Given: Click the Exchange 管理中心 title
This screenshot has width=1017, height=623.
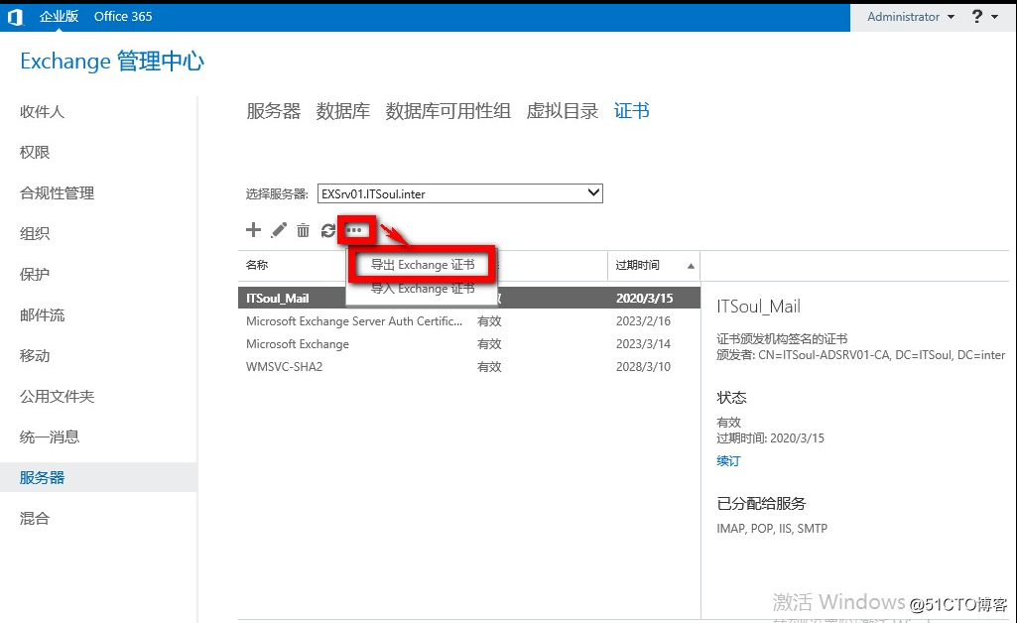Looking at the screenshot, I should tap(112, 62).
